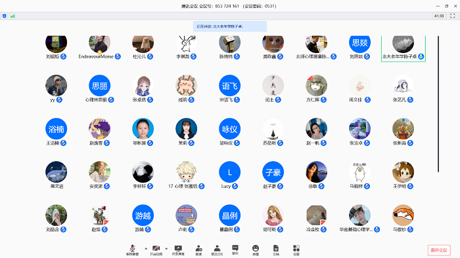This screenshot has width=460, height=258.
Task: Expand video options arrow beside camera
Action: coord(166,248)
